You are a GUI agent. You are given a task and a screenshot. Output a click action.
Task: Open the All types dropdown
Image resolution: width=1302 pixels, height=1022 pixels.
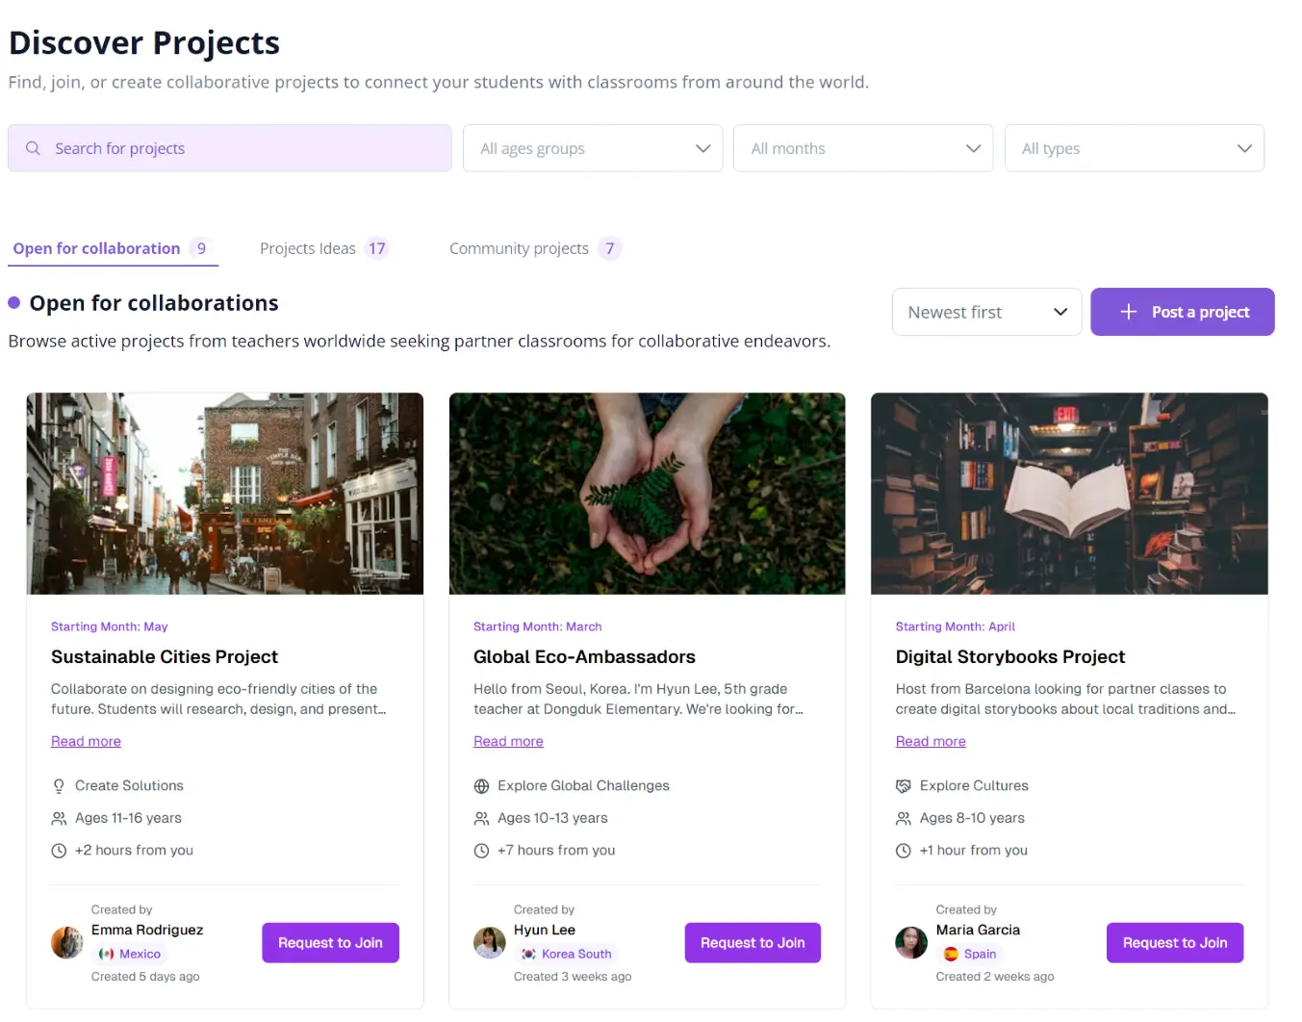(1135, 148)
